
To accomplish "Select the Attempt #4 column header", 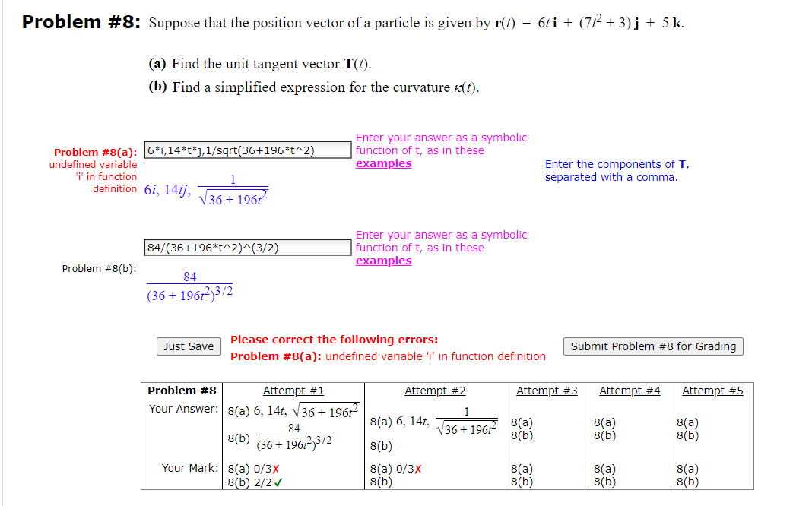I will point(630,390).
